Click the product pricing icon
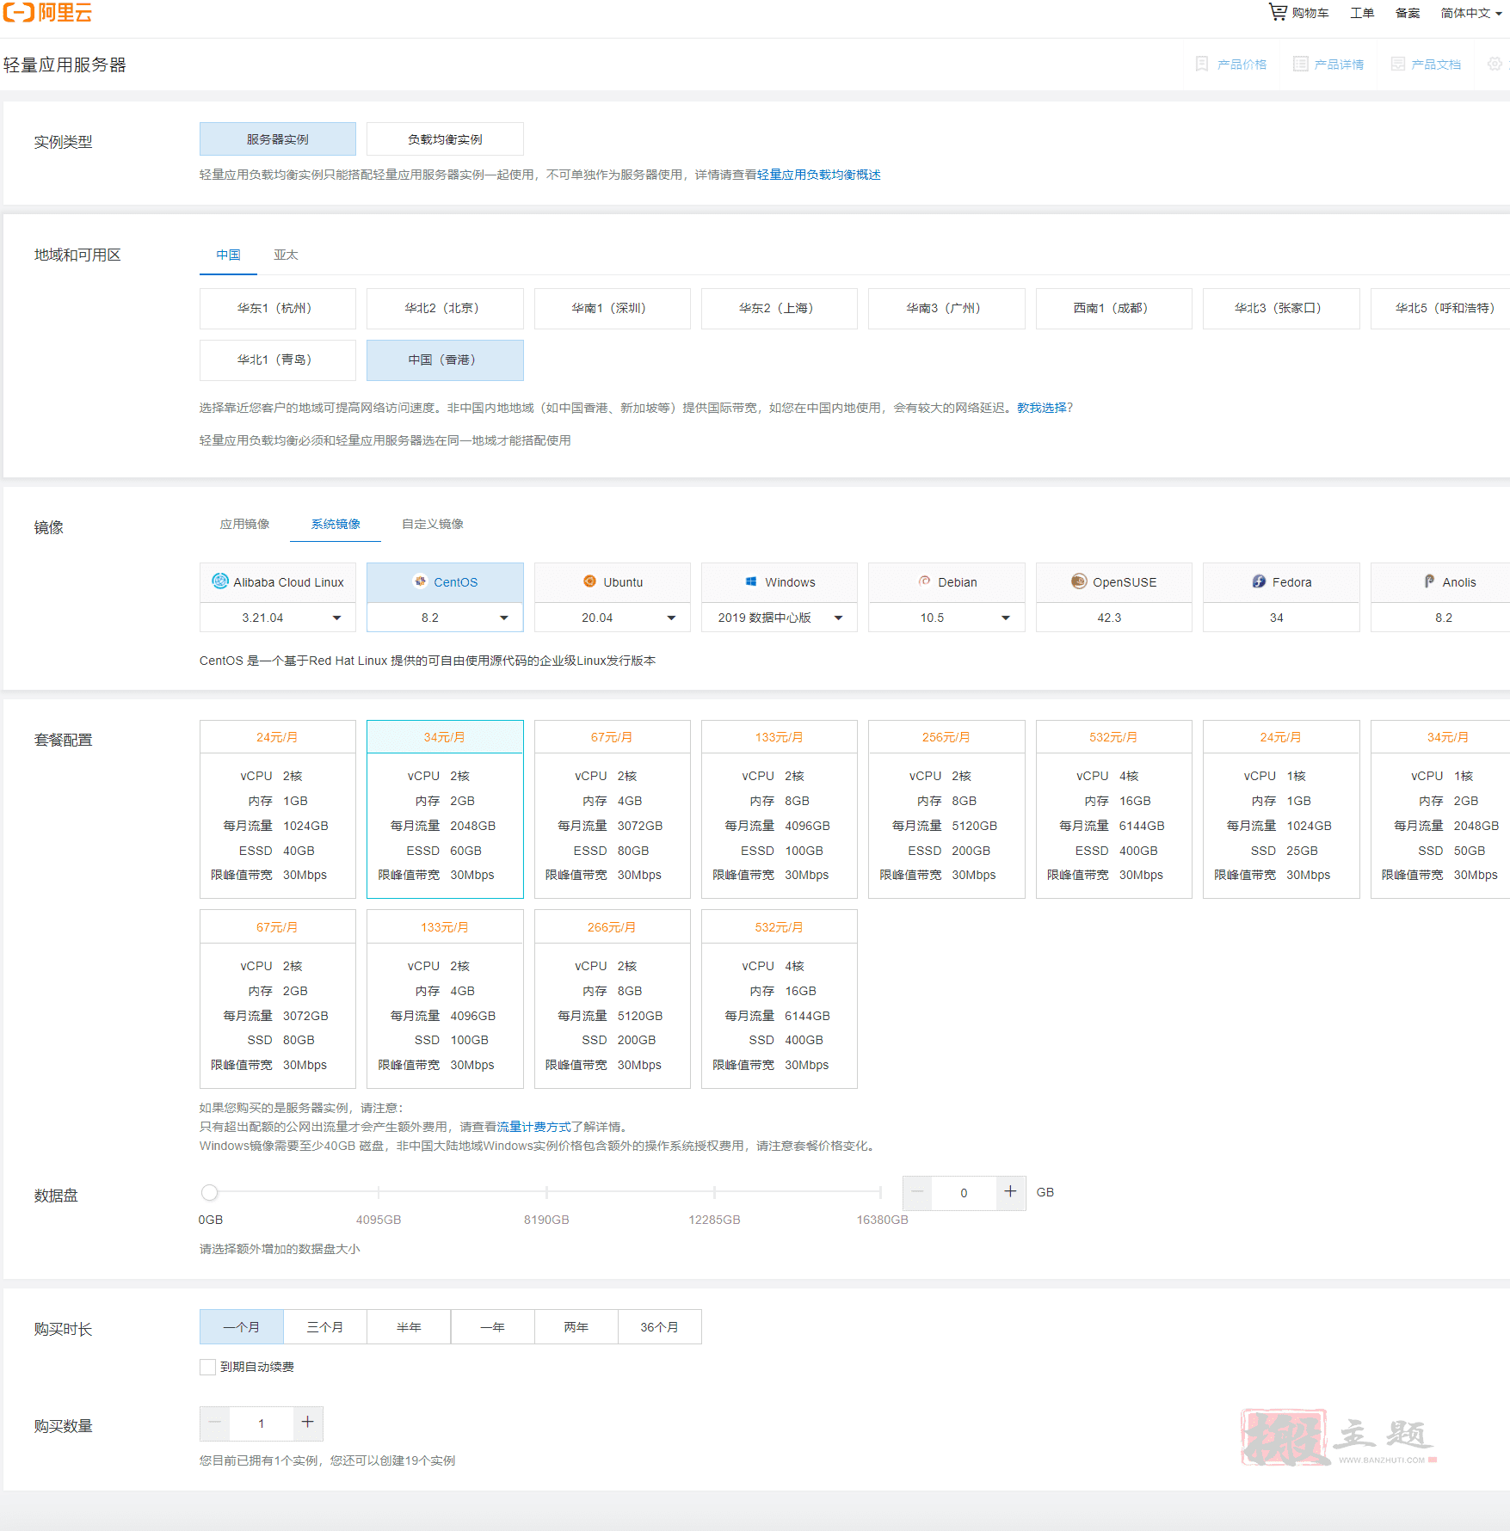The width and height of the screenshot is (1510, 1531). click(1202, 64)
